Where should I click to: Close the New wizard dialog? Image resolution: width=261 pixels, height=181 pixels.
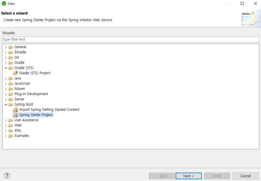pos(255,3)
